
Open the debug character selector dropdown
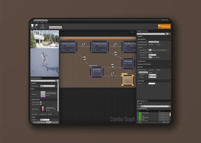(x=55, y=27)
